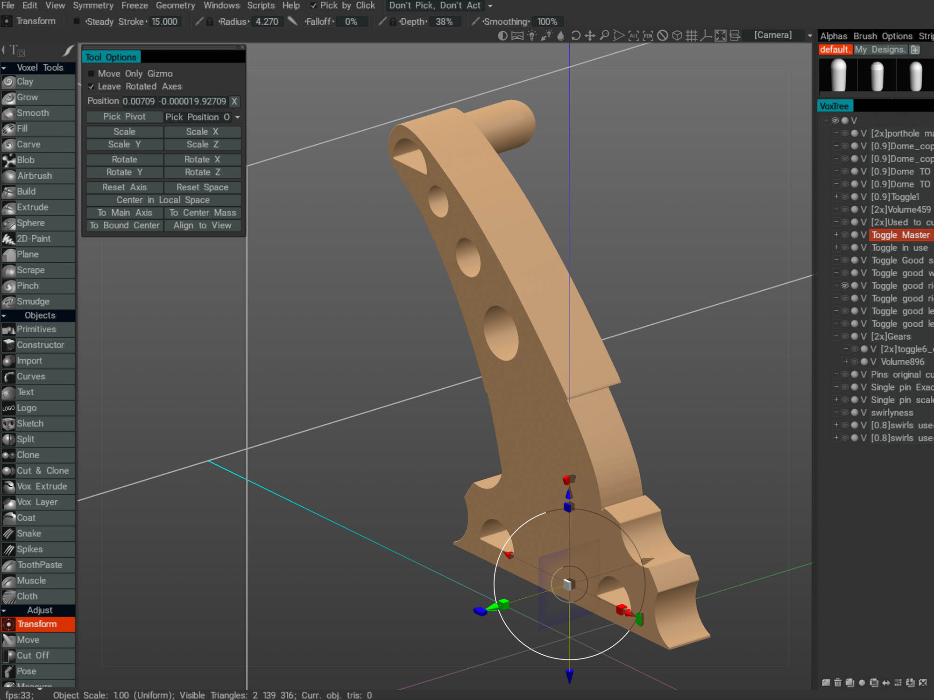Click the 3D cube perspective icon

click(x=677, y=35)
